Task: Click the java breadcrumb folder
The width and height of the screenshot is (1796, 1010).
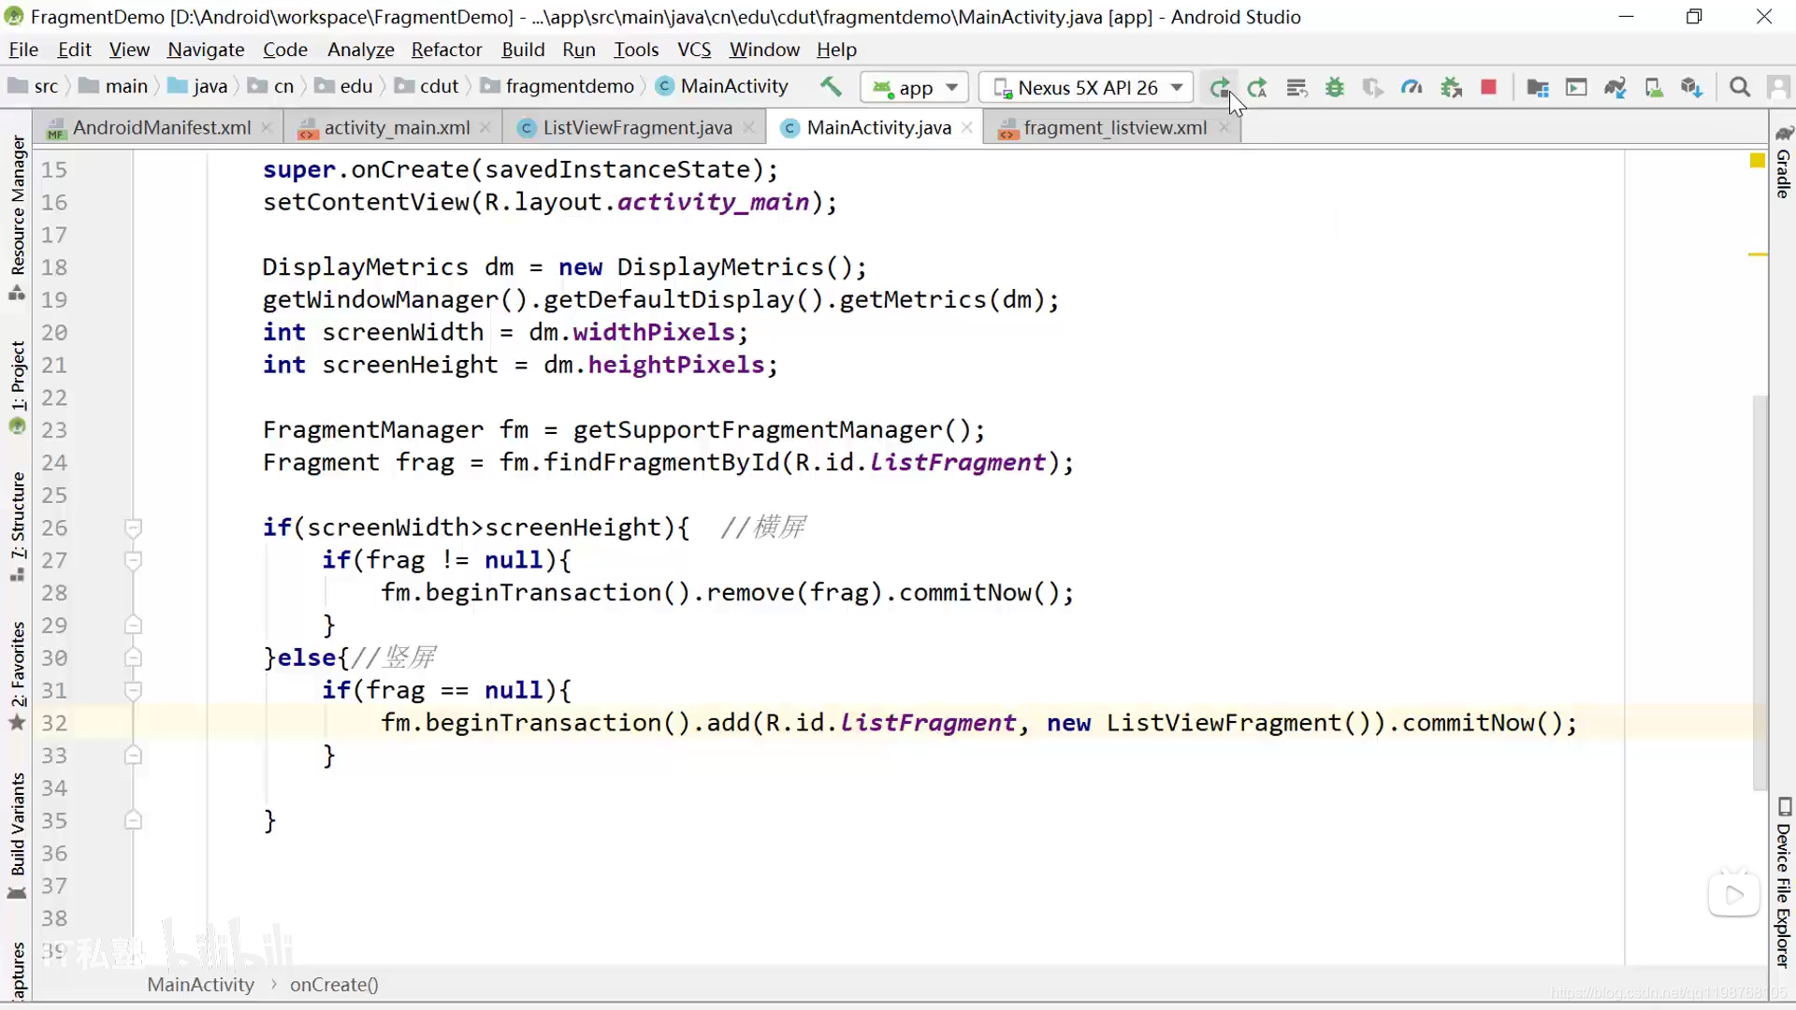Action: point(198,87)
